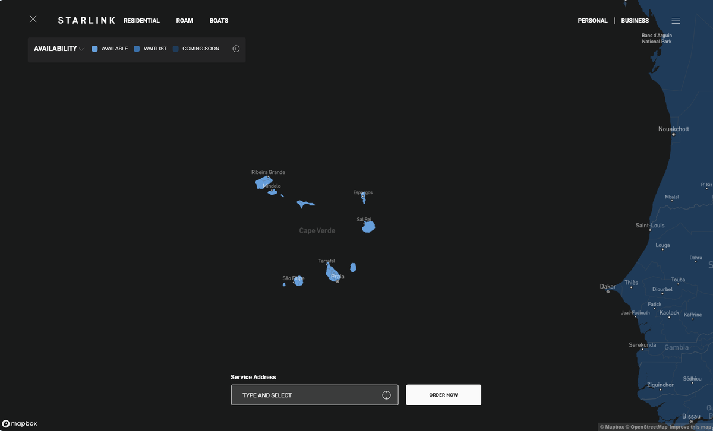Click the Dakar city label
Screen dimensions: 713x431
tap(608, 287)
